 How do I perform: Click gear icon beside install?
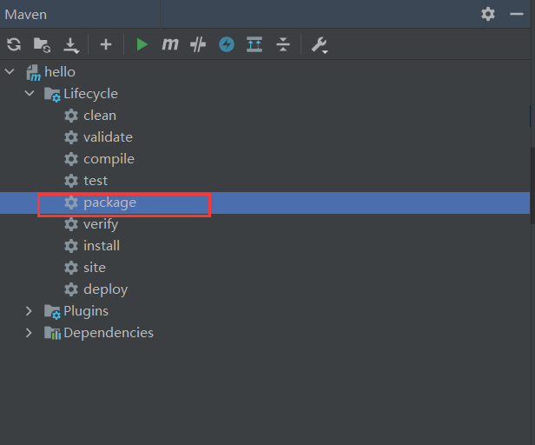click(x=71, y=246)
